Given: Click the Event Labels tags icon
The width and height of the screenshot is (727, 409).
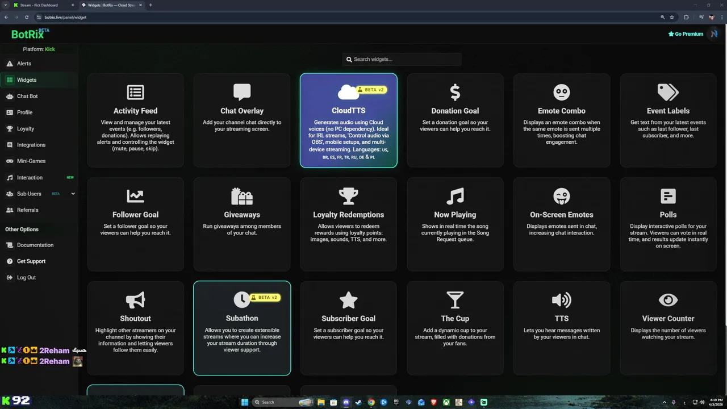Looking at the screenshot, I should [668, 92].
